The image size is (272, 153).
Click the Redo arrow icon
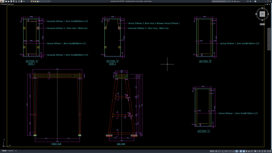(x=28, y=1)
